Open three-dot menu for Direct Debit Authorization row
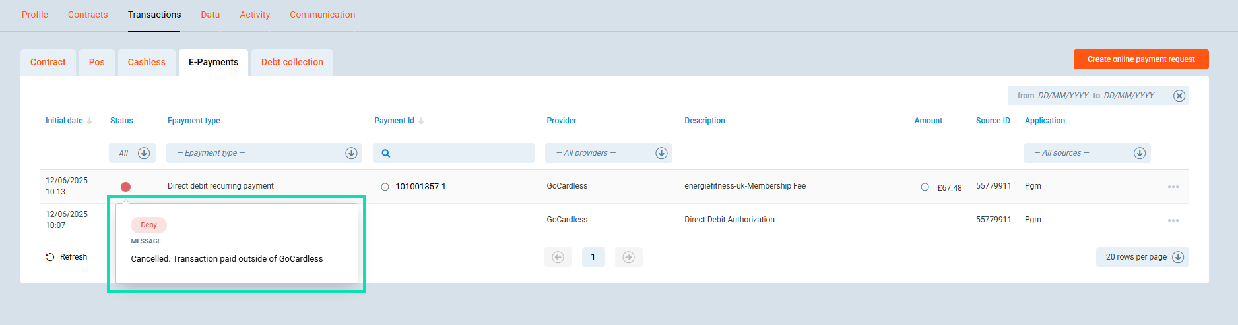The height and width of the screenshot is (325, 1238). [x=1173, y=220]
